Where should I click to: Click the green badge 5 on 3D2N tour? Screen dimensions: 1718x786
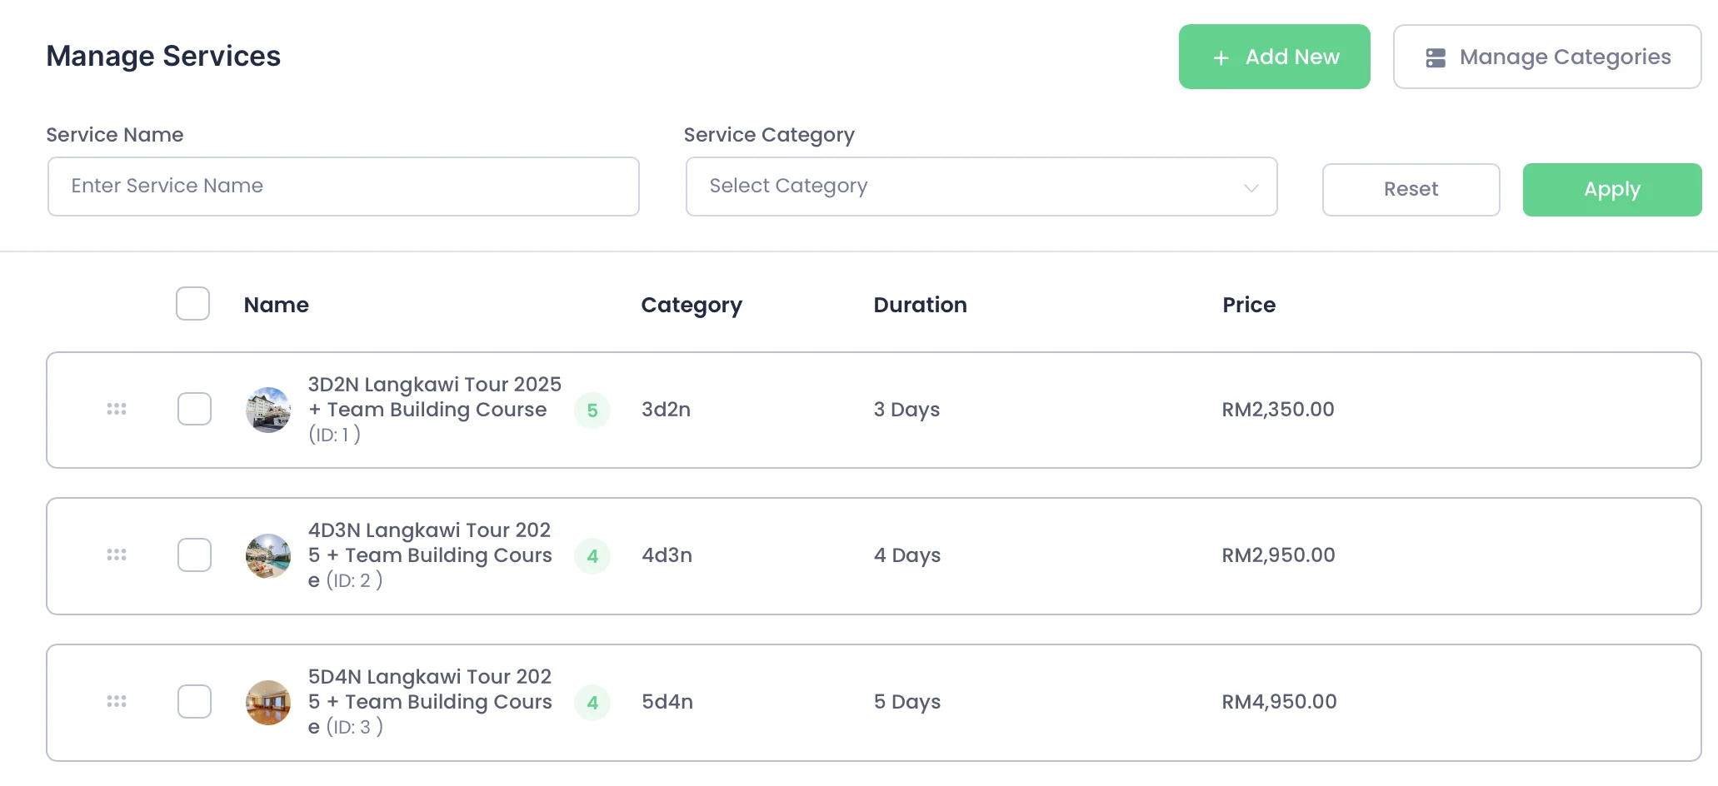click(x=592, y=410)
